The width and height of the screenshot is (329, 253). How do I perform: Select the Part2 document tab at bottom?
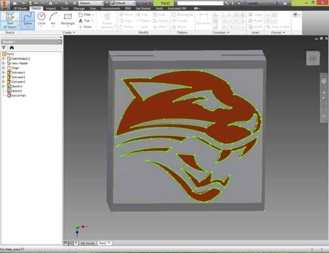pyautogui.click(x=104, y=243)
